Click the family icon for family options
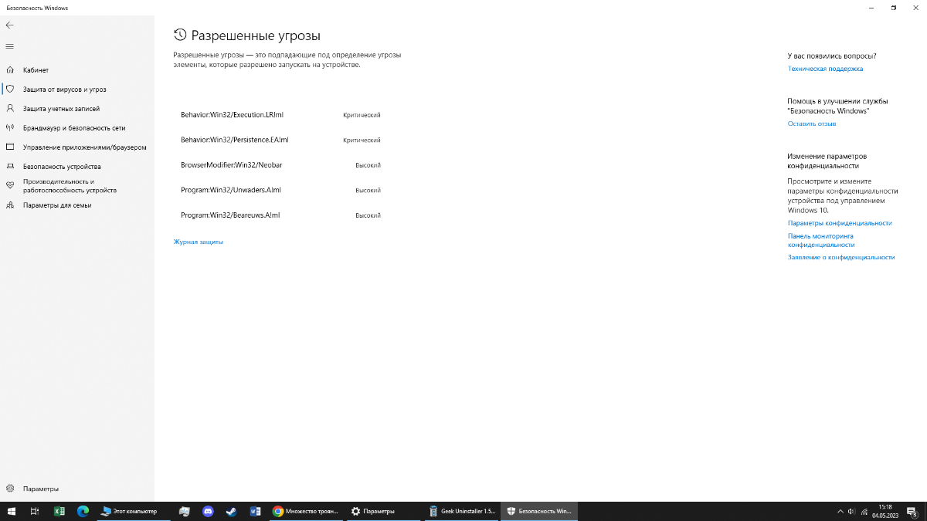This screenshot has width=927, height=521. point(10,205)
